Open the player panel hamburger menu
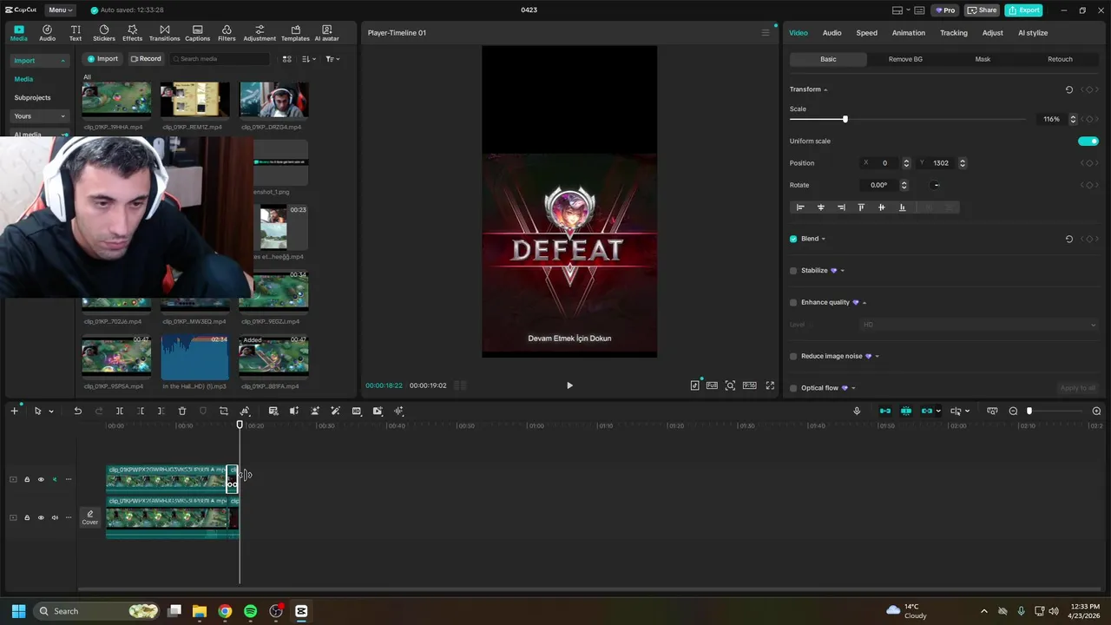Screen dimensions: 1111x625 coord(766,33)
